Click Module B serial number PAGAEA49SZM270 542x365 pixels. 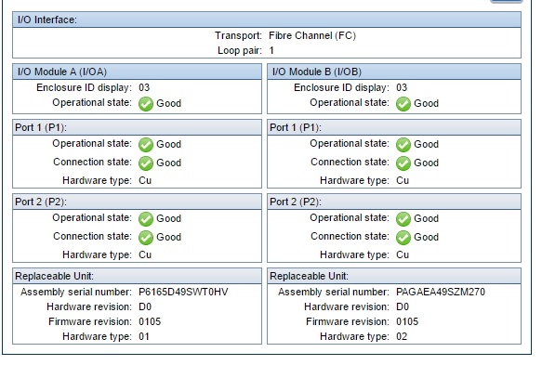(441, 293)
